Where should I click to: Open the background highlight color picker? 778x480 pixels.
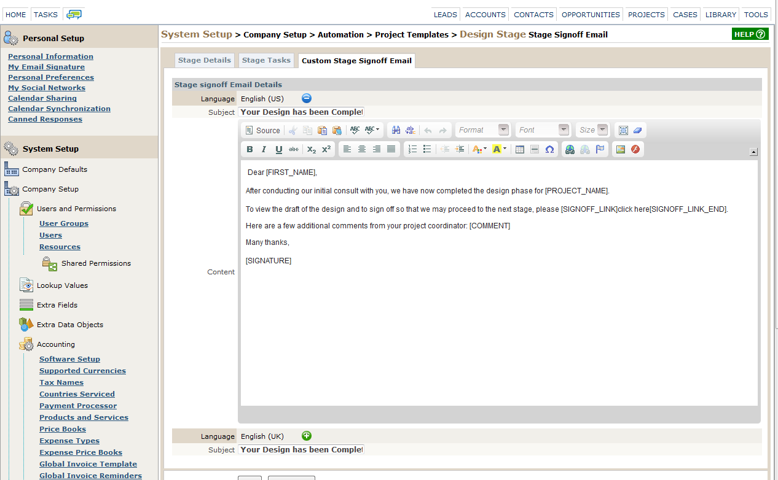tap(500, 149)
